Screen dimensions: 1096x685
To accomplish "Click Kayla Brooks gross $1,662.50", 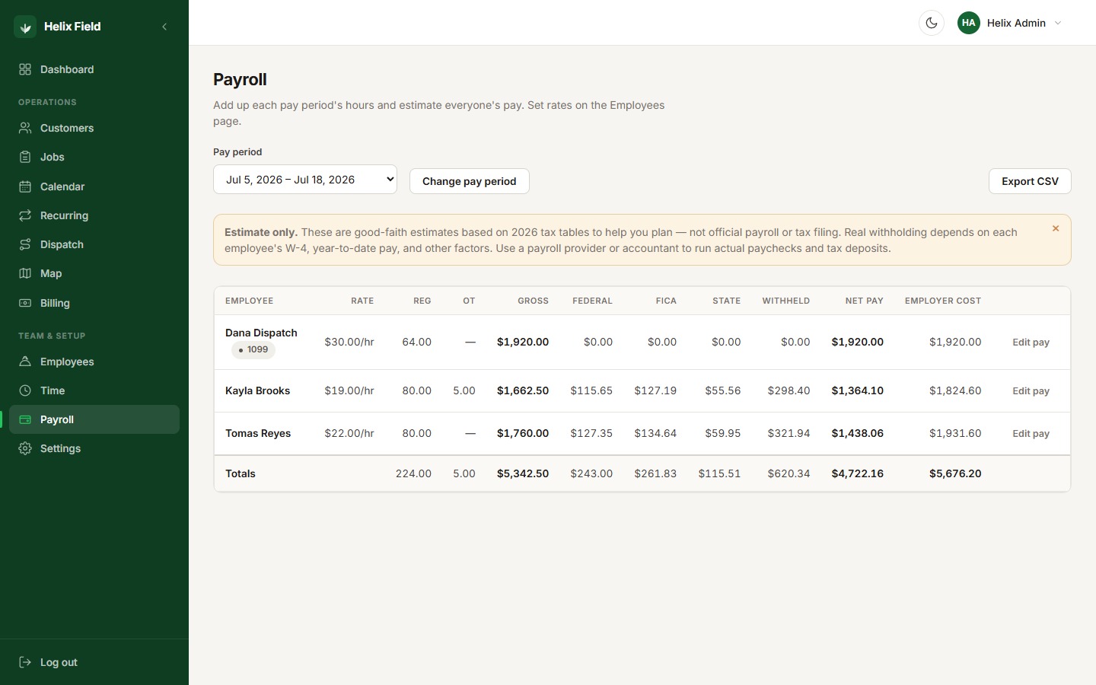I will tap(523, 390).
